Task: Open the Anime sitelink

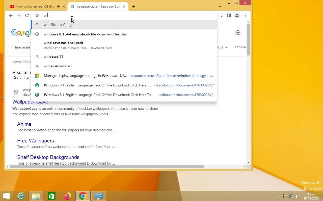Action: 24,124
